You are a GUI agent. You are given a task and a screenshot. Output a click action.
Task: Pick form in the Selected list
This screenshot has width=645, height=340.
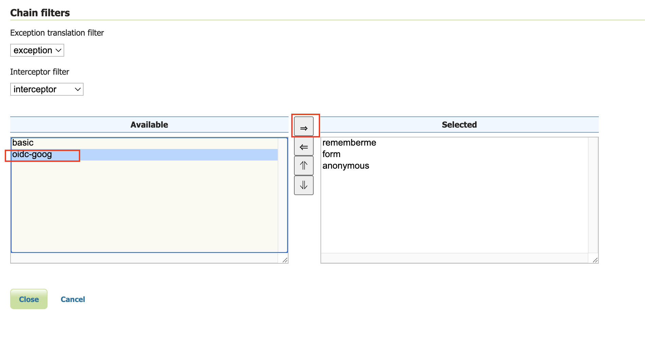click(331, 154)
